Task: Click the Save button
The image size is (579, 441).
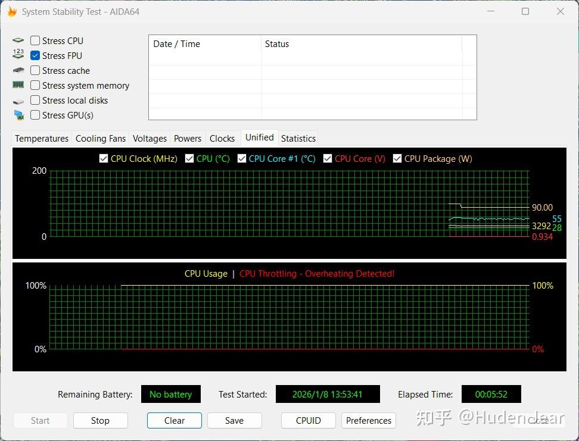Action: click(x=235, y=420)
